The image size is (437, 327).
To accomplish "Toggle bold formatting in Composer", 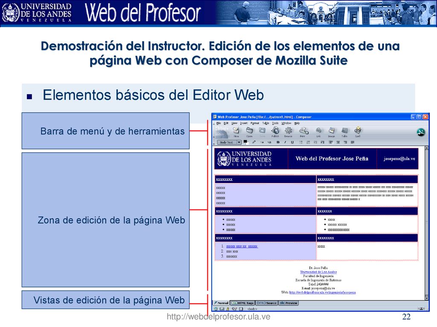I will 278,142.
